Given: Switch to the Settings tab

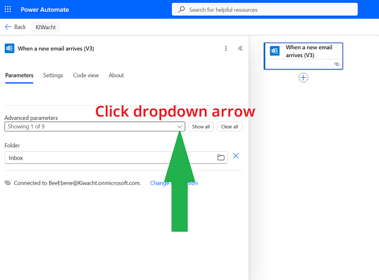Looking at the screenshot, I should tap(53, 76).
